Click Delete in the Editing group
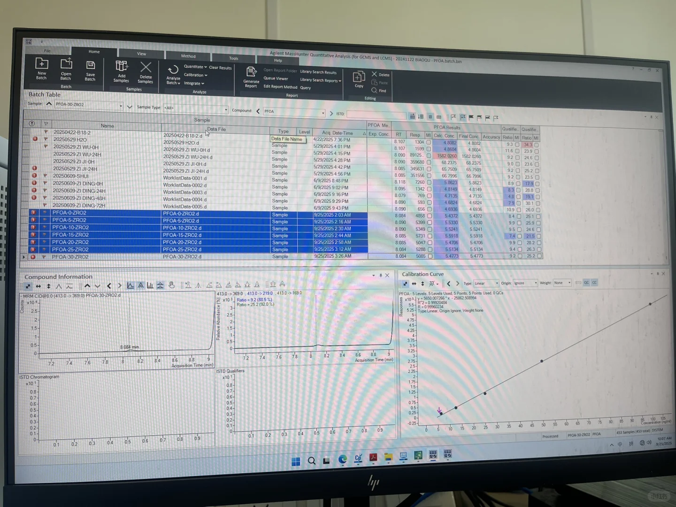 pos(381,75)
